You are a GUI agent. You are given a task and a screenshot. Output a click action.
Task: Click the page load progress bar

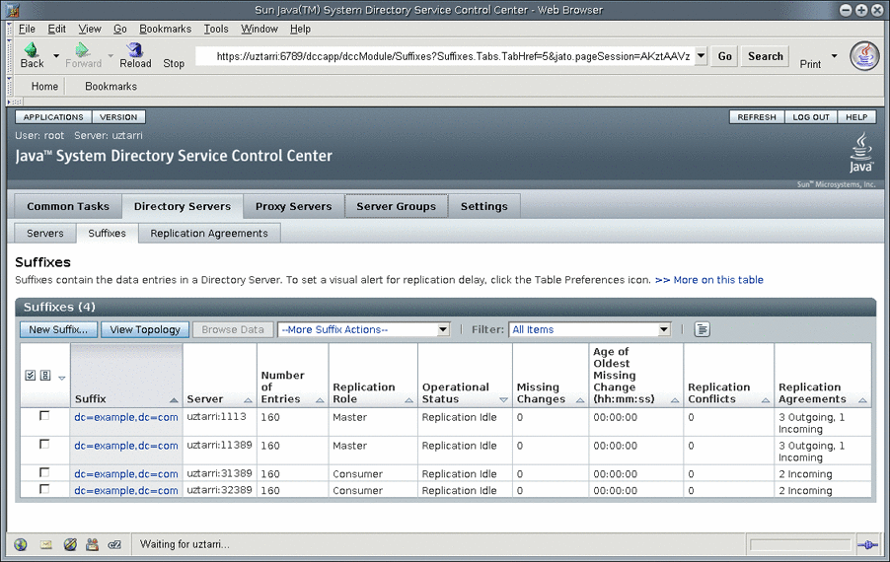(800, 545)
